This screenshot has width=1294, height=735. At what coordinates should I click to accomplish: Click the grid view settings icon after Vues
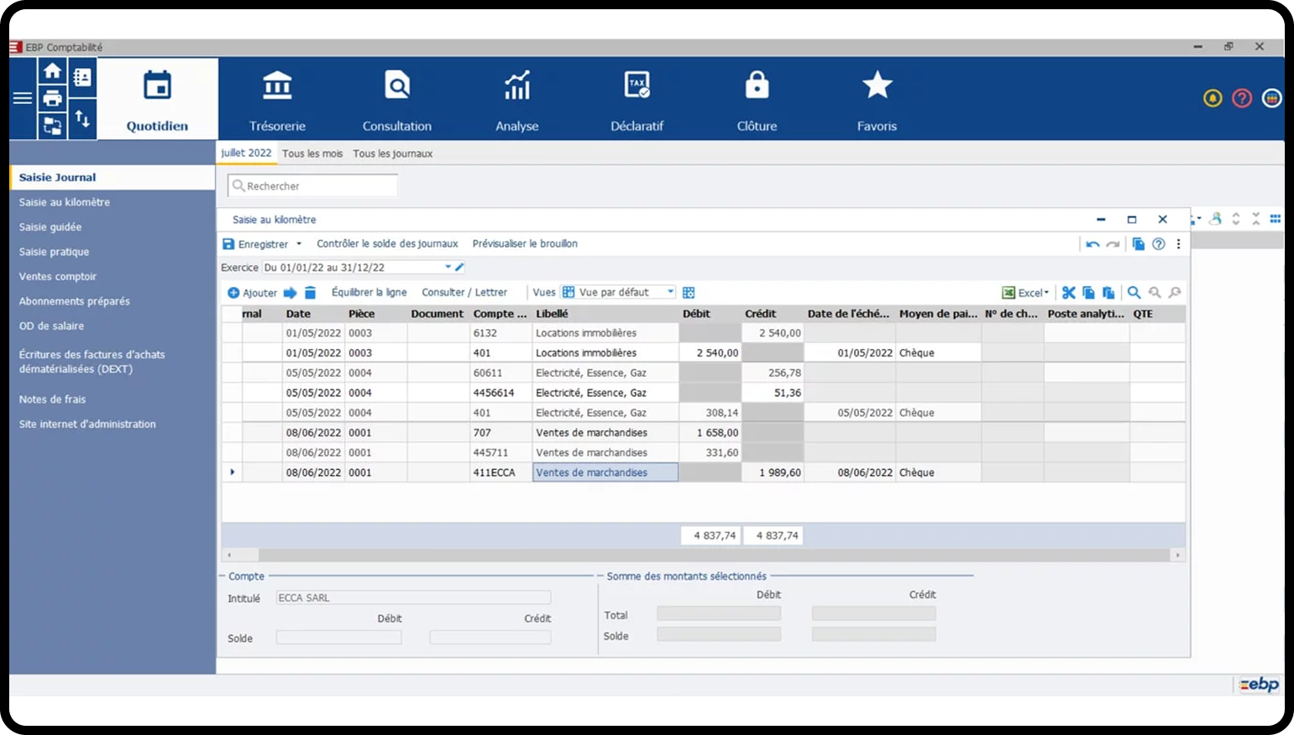tap(689, 293)
